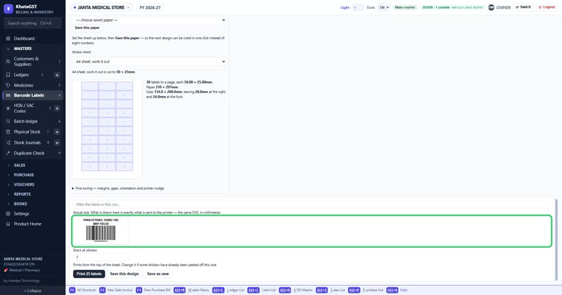
Task: Click the Alt+A Help shortcut
Action: pyautogui.click(x=397, y=290)
